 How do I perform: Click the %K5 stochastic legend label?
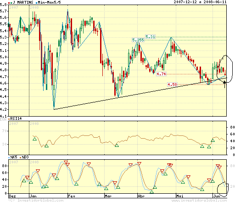pos(14,157)
